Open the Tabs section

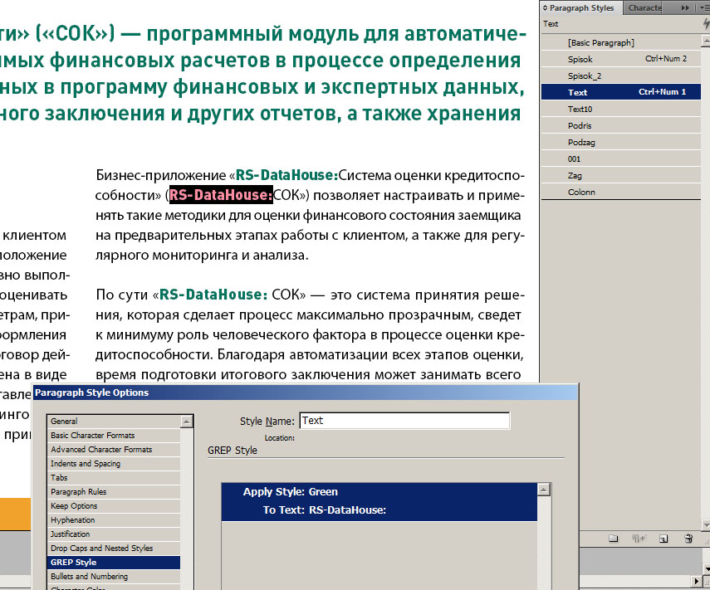[114, 477]
